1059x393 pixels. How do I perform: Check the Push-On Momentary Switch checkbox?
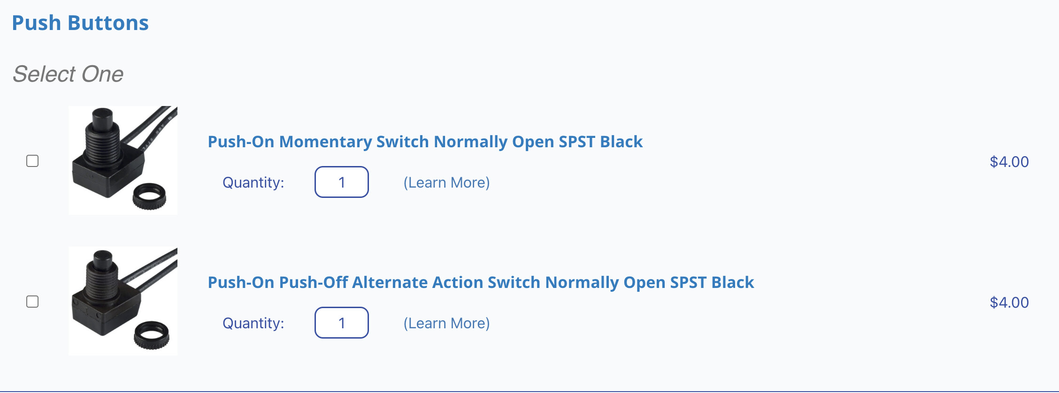click(32, 161)
